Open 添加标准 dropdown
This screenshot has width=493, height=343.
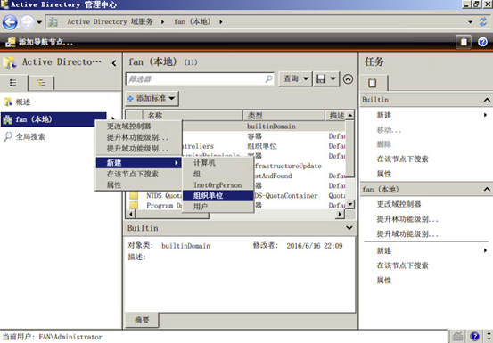tap(152, 99)
